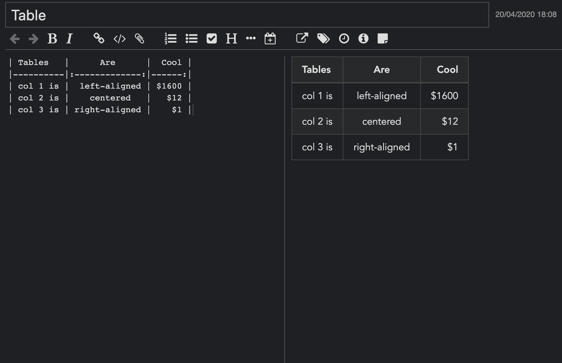The image size is (562, 363).
Task: Open the note in an external editor
Action: point(302,38)
